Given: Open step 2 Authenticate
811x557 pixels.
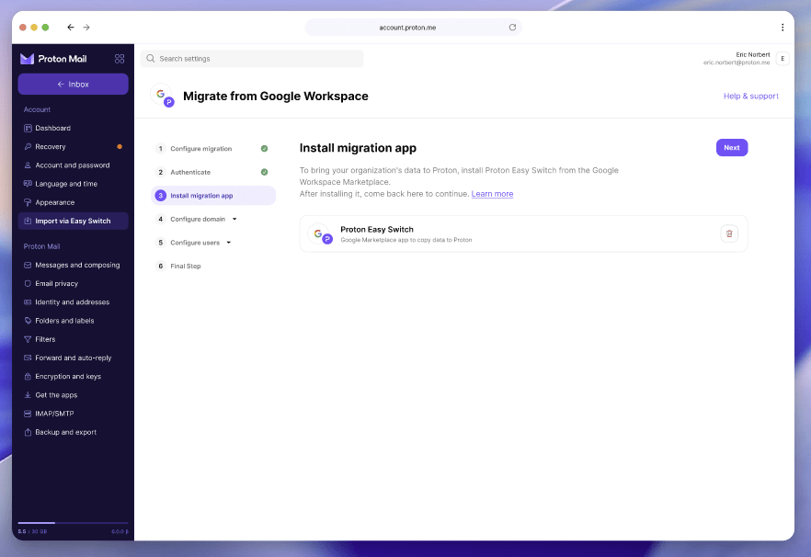Looking at the screenshot, I should coord(213,172).
